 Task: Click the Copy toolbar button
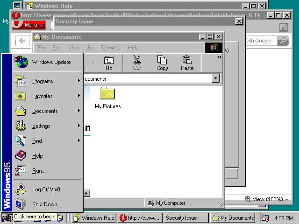tap(162, 63)
